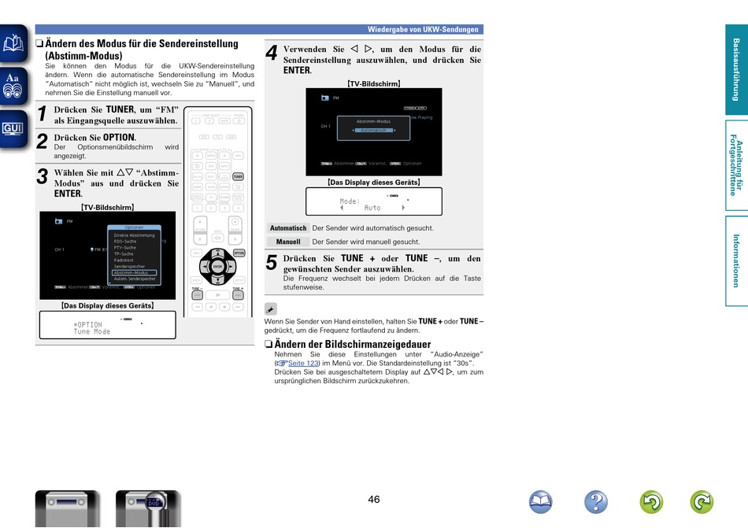Click the TUNE – button on remote illustration
Viewport: 748px width, 528px height.
coord(197,294)
